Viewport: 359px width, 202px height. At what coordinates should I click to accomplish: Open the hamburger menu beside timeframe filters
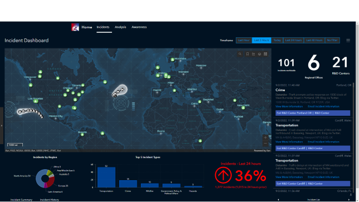(348, 41)
